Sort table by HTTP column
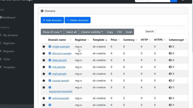Screen dimensions: 193x108 [x=146, y=40]
